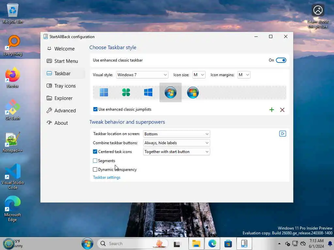Screen dimensions: 334x250
Task: Open notification bell in tray
Action: click(x=330, y=243)
